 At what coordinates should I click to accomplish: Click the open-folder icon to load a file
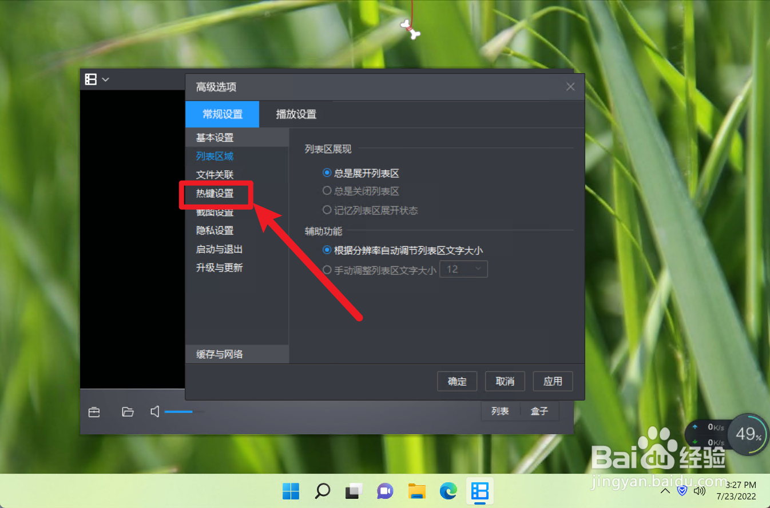(x=127, y=411)
